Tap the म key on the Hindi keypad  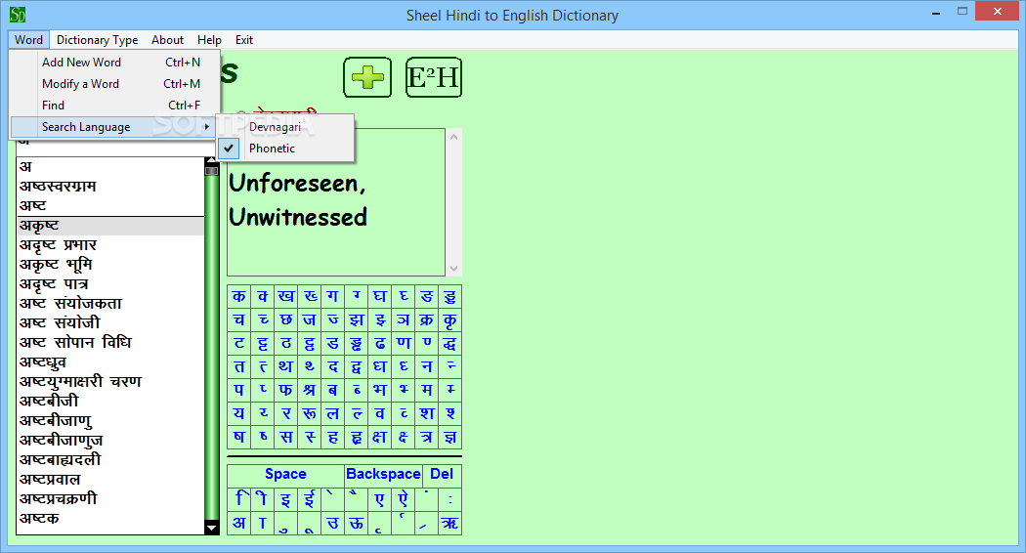427,391
